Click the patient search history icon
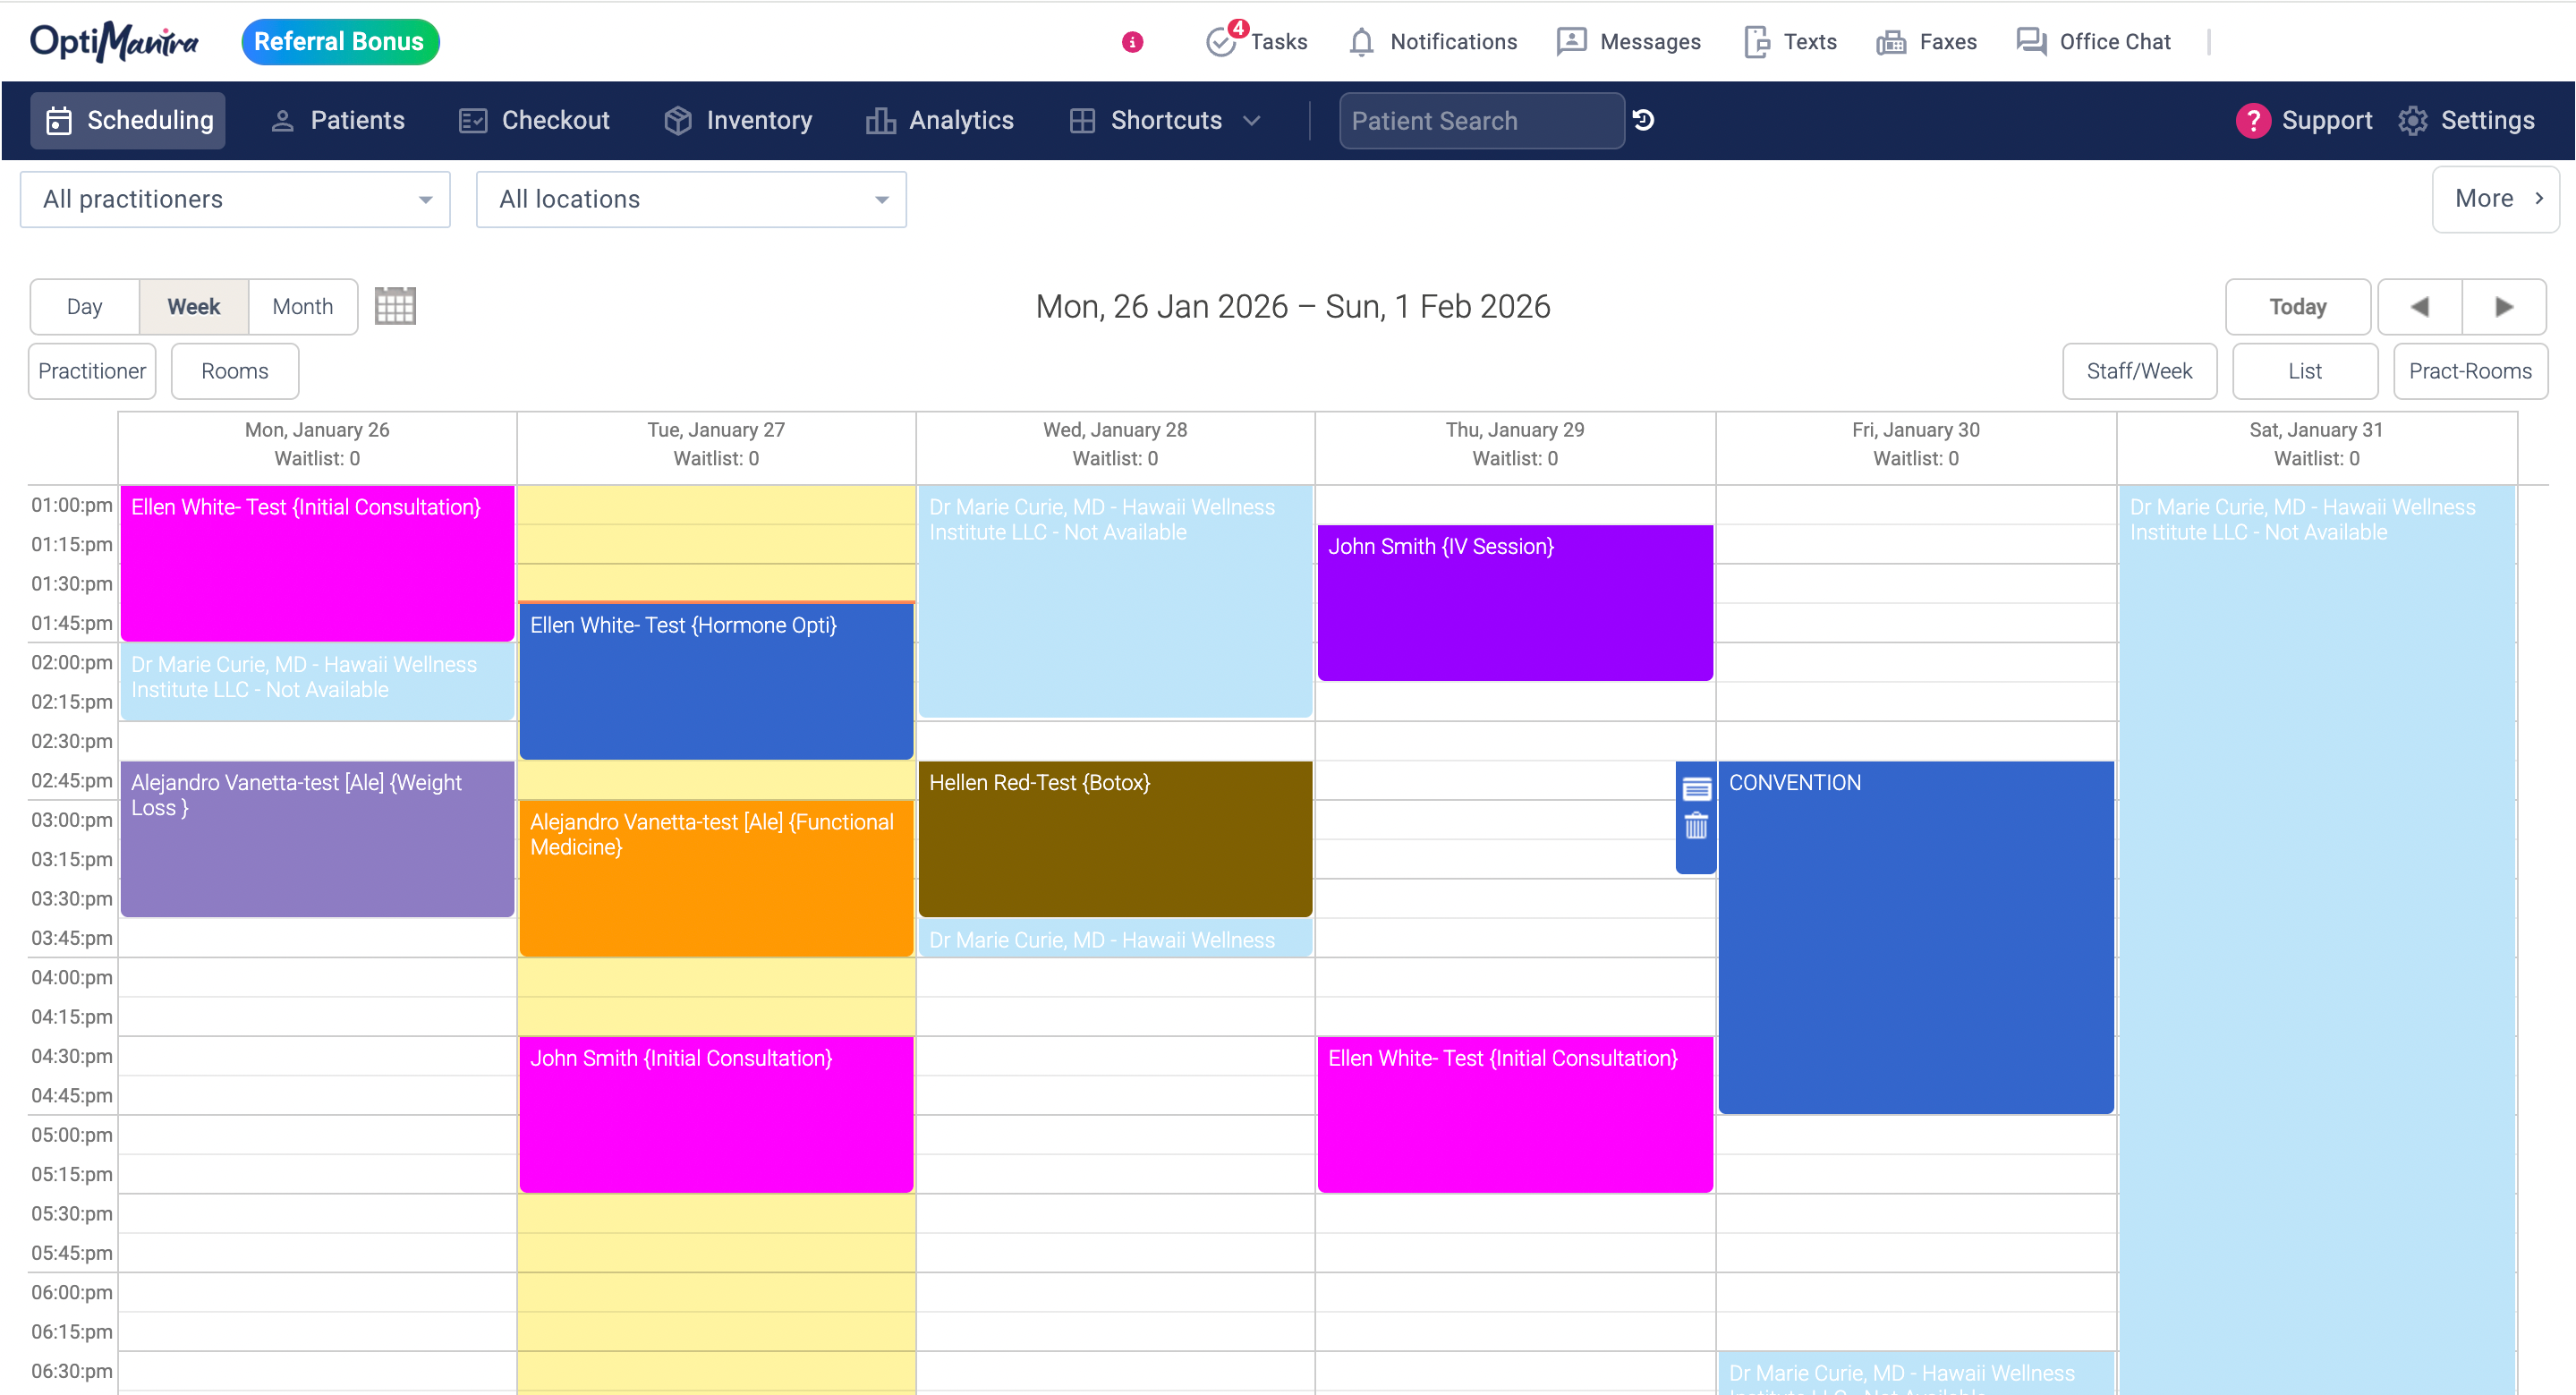The height and width of the screenshot is (1395, 2576). (x=1643, y=120)
